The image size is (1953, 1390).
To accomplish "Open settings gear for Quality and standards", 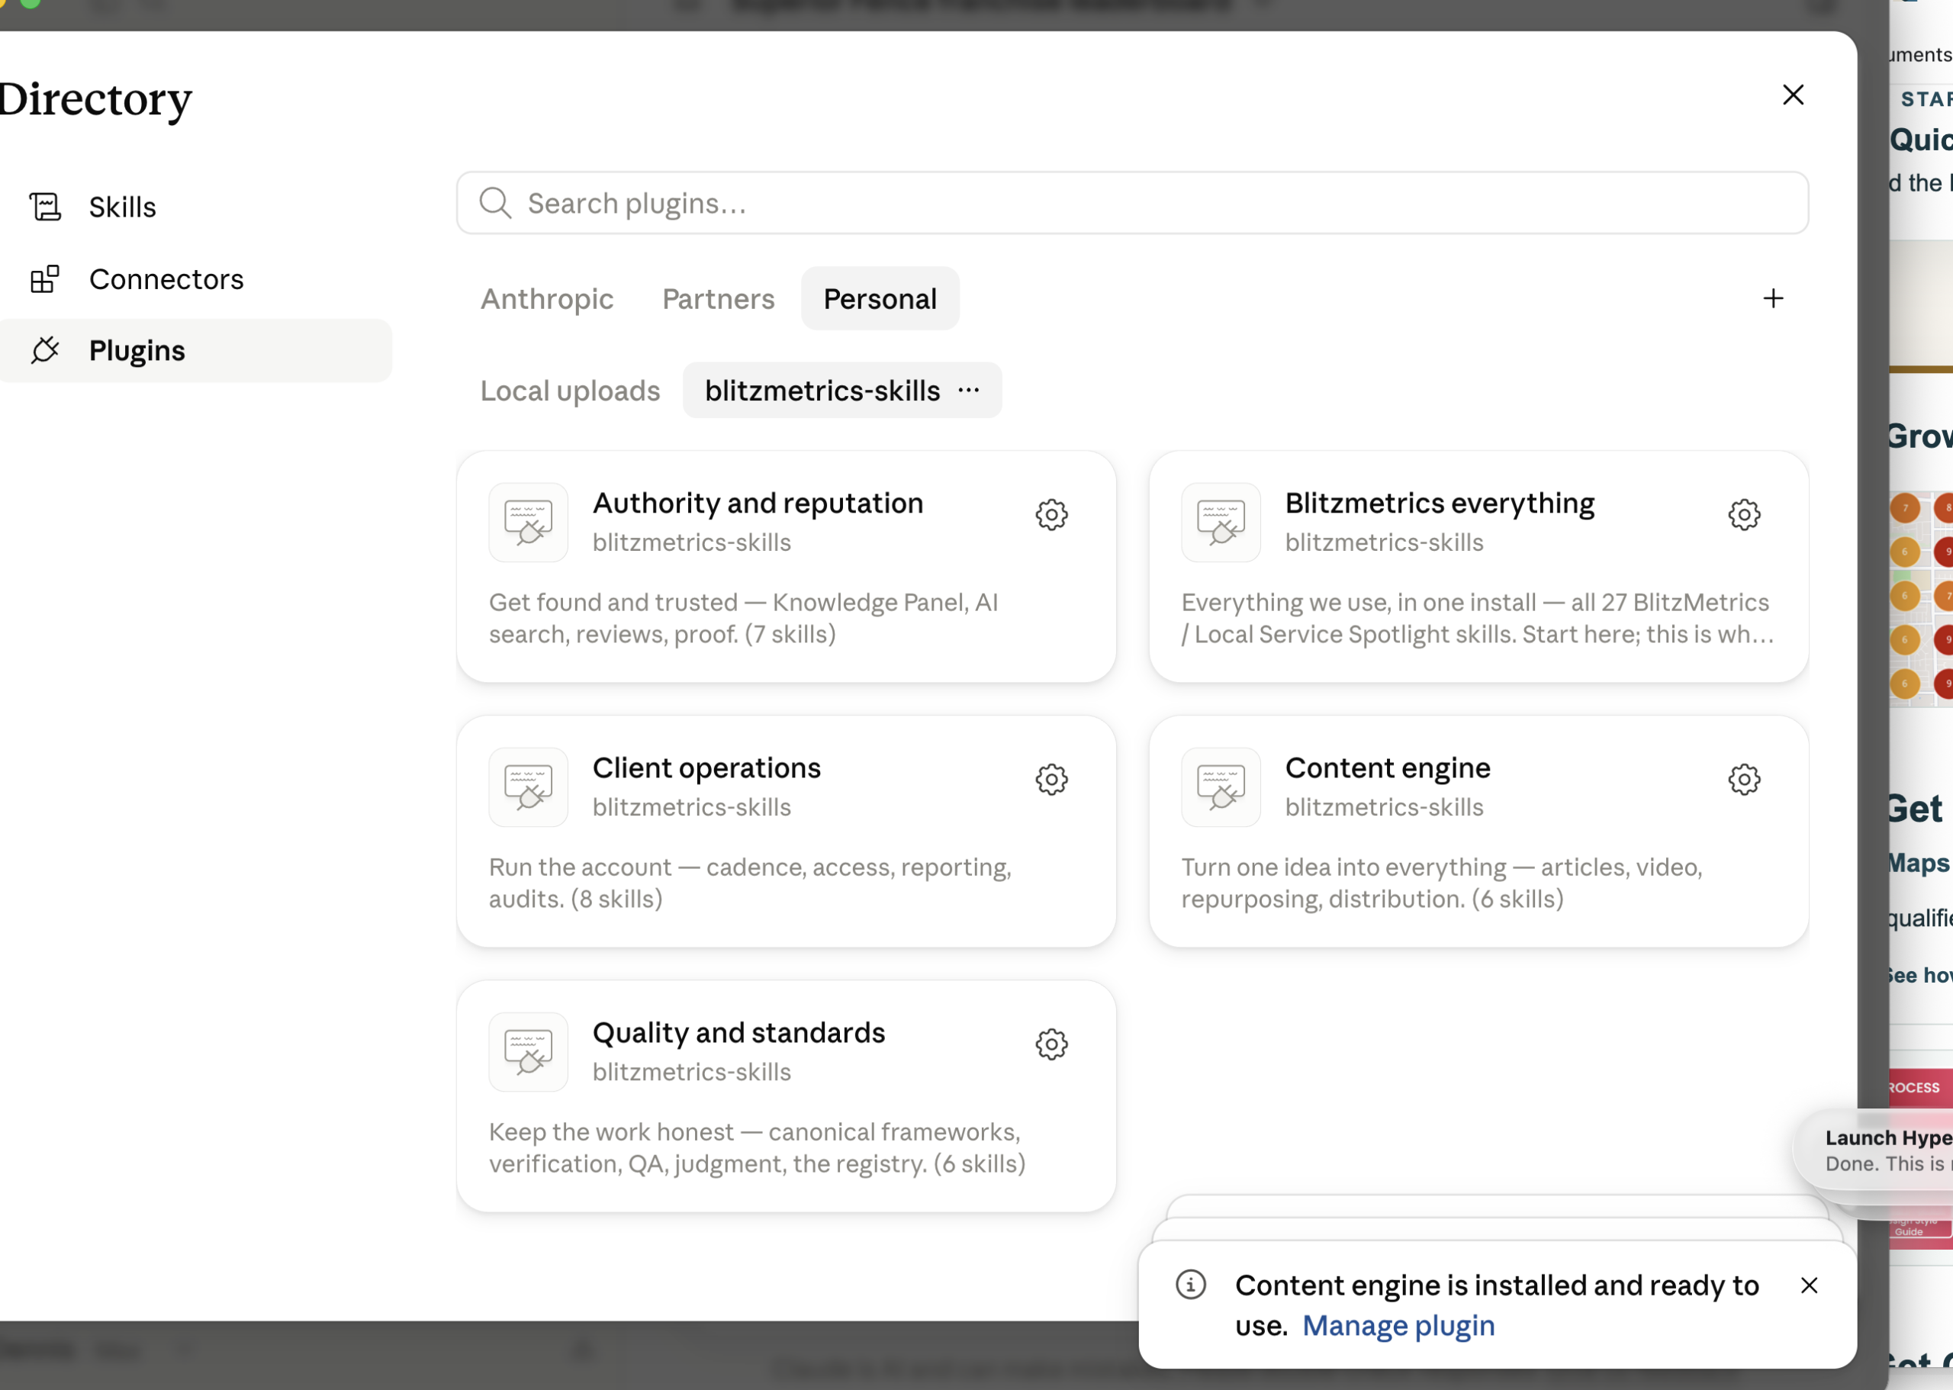I will point(1051,1044).
